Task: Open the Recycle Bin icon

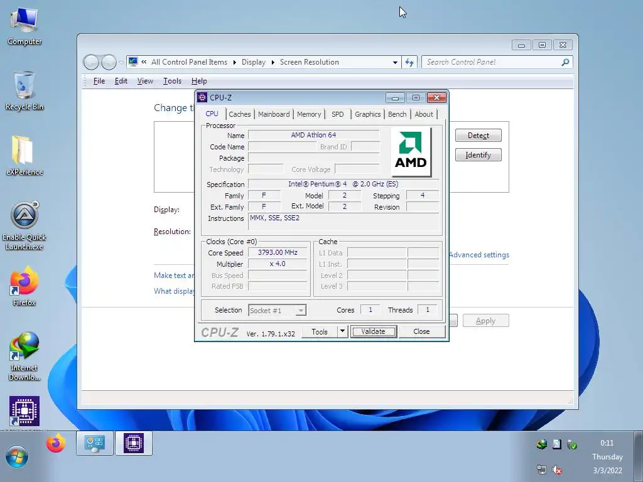Action: [24, 91]
